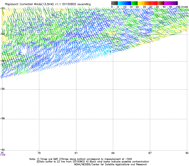
Task: Click the green 15-20 knots legend segment
Action: [134, 3]
